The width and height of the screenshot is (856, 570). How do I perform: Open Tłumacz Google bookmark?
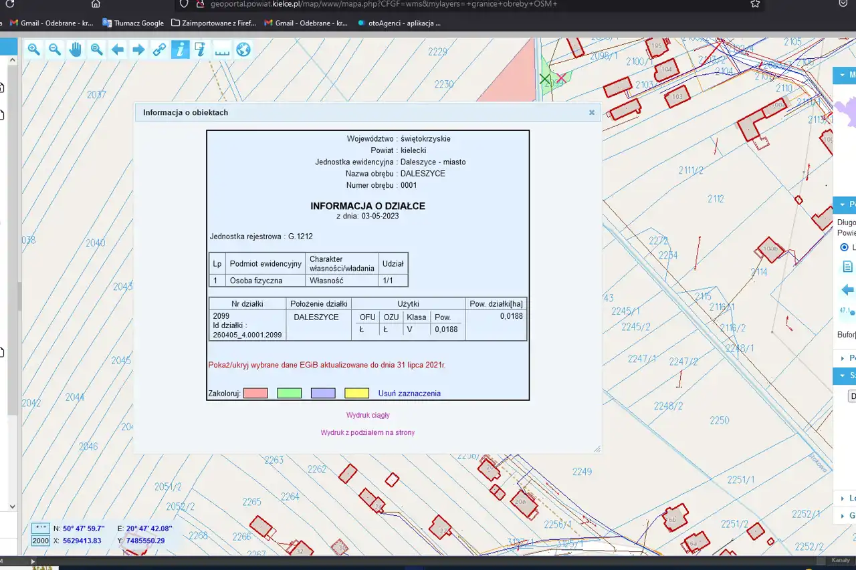tap(133, 23)
